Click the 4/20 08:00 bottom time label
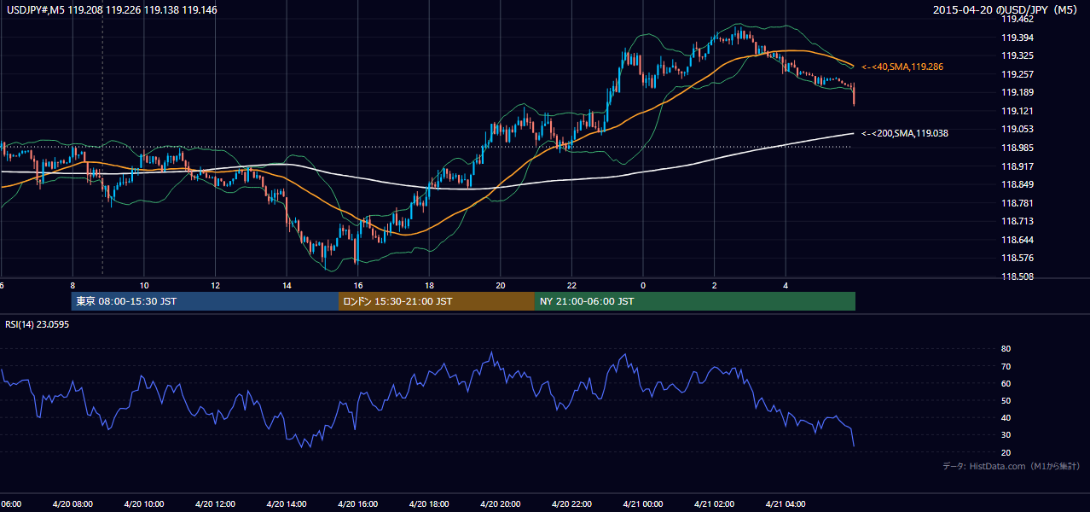The width and height of the screenshot is (1090, 512). coord(72,503)
